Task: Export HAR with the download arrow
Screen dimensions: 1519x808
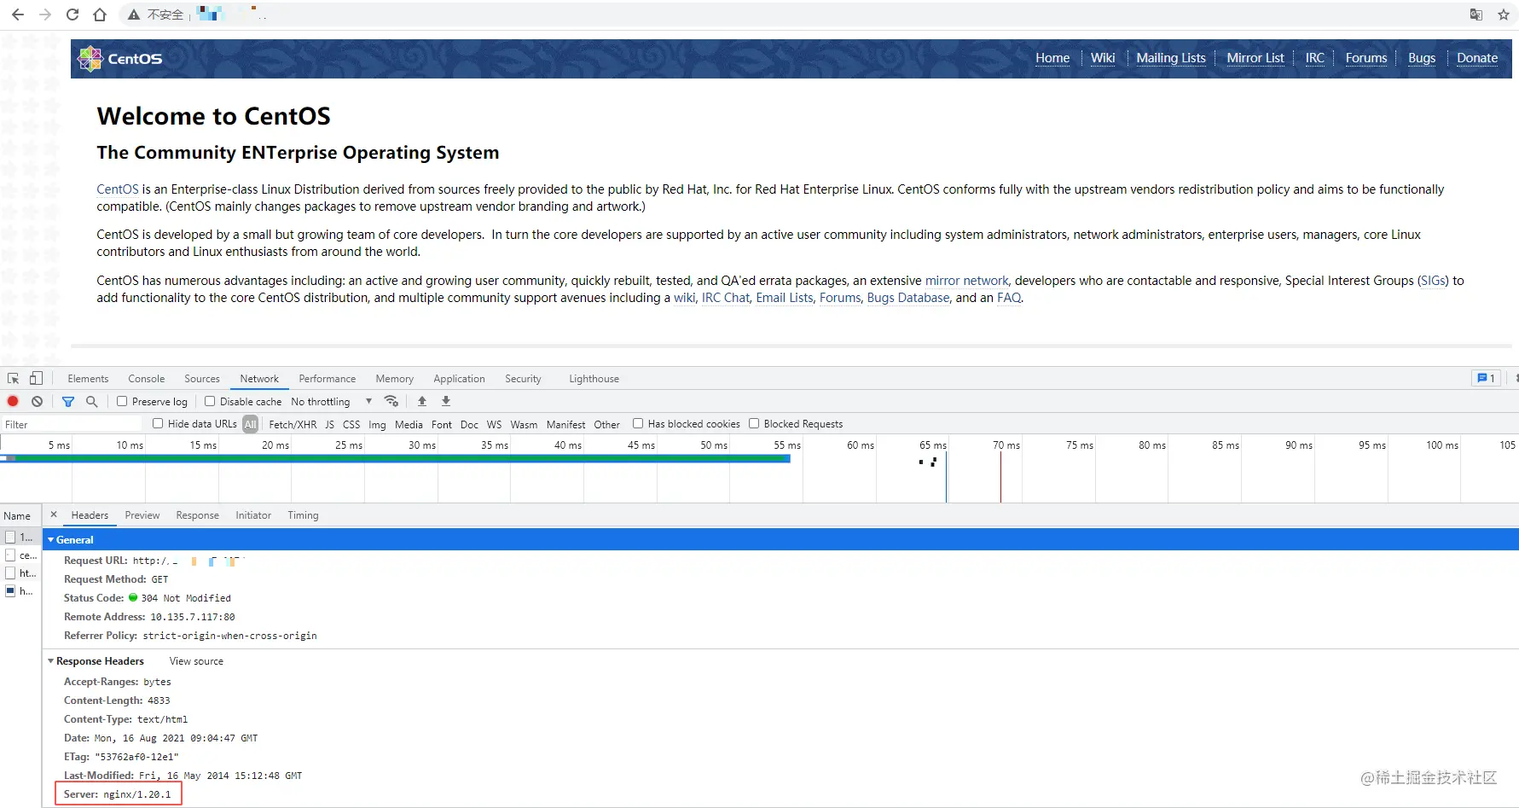Action: (x=446, y=401)
